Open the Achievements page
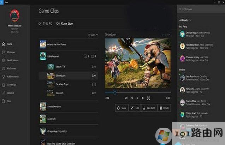225x145 pixels. pyautogui.click(x=12, y=77)
